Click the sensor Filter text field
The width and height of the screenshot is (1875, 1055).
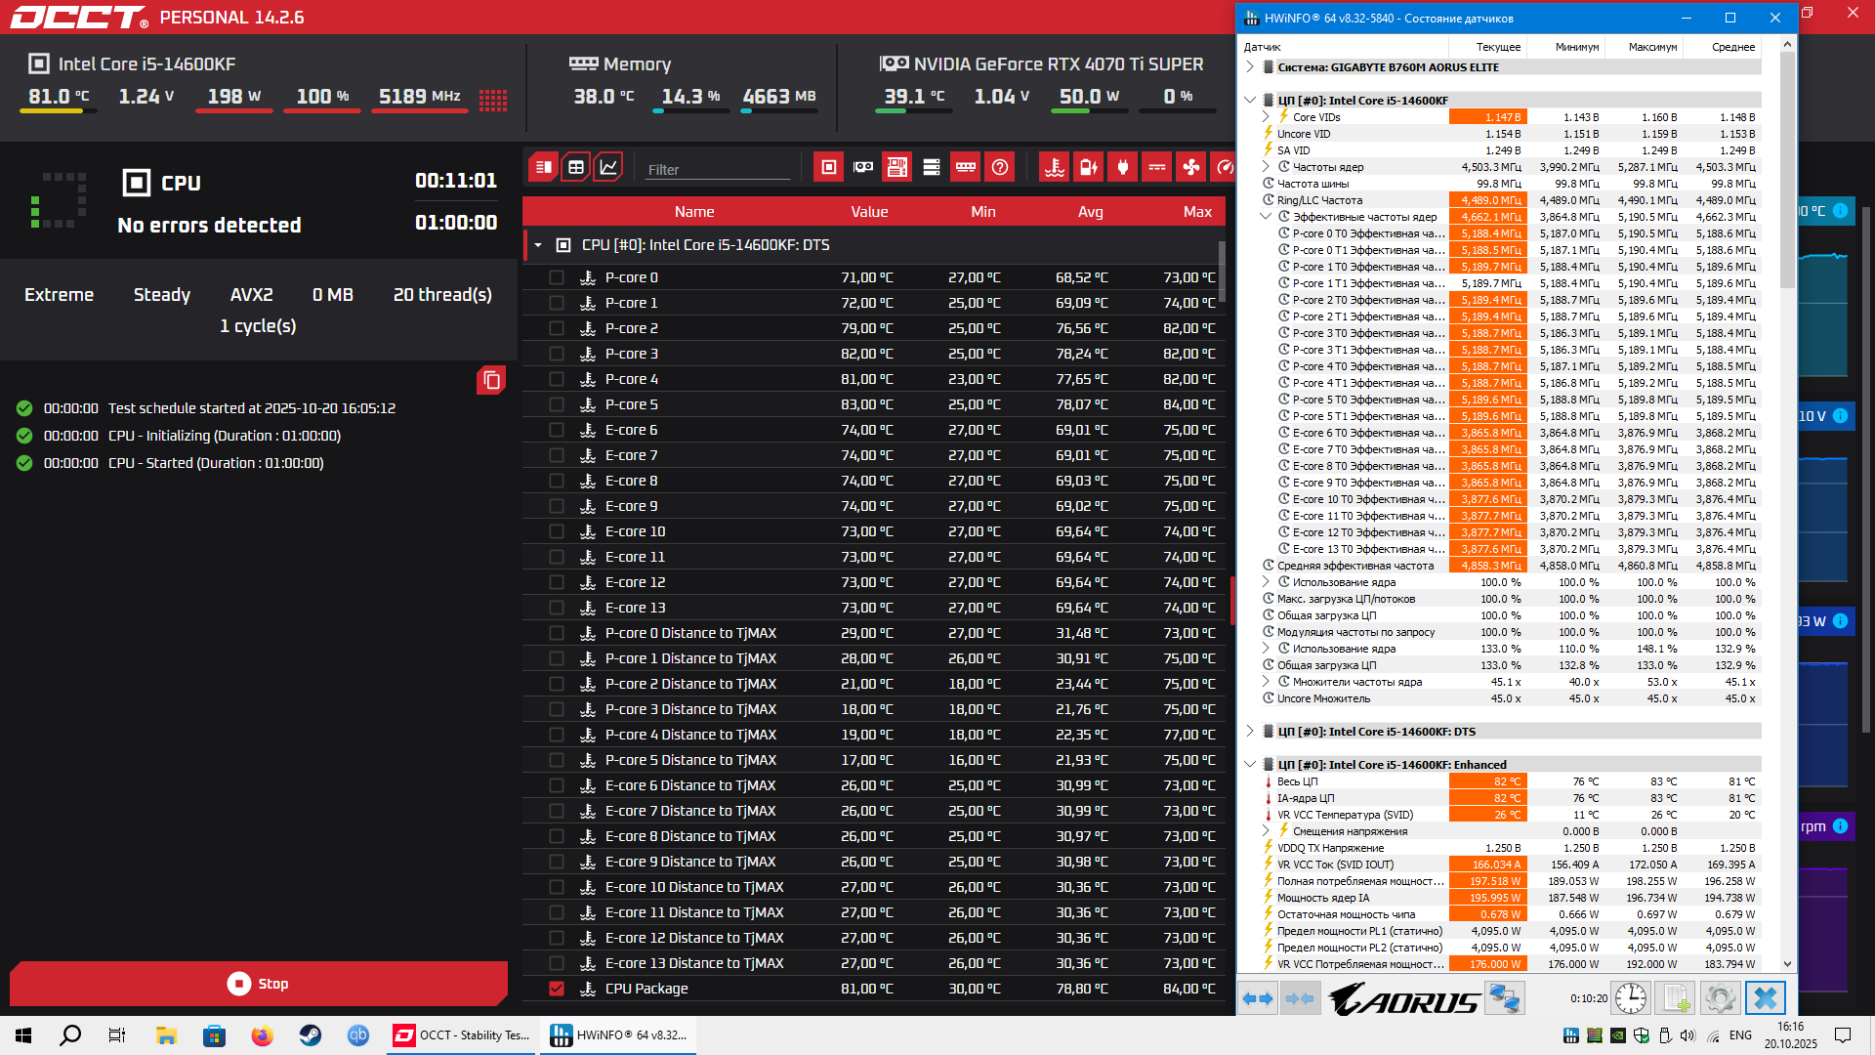click(718, 169)
